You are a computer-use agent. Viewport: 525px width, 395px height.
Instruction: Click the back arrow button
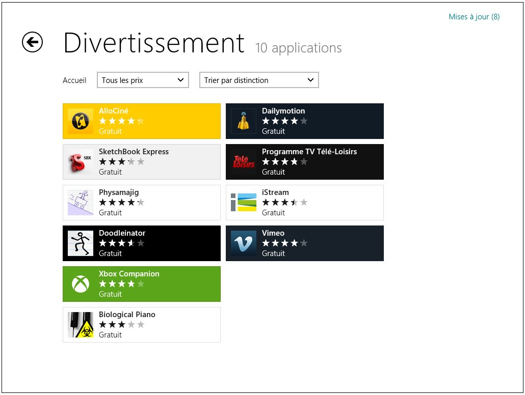tap(32, 42)
